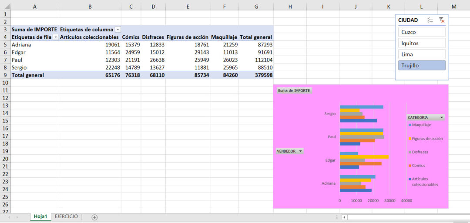Click the horizontal scrollbar track

tap(408, 217)
